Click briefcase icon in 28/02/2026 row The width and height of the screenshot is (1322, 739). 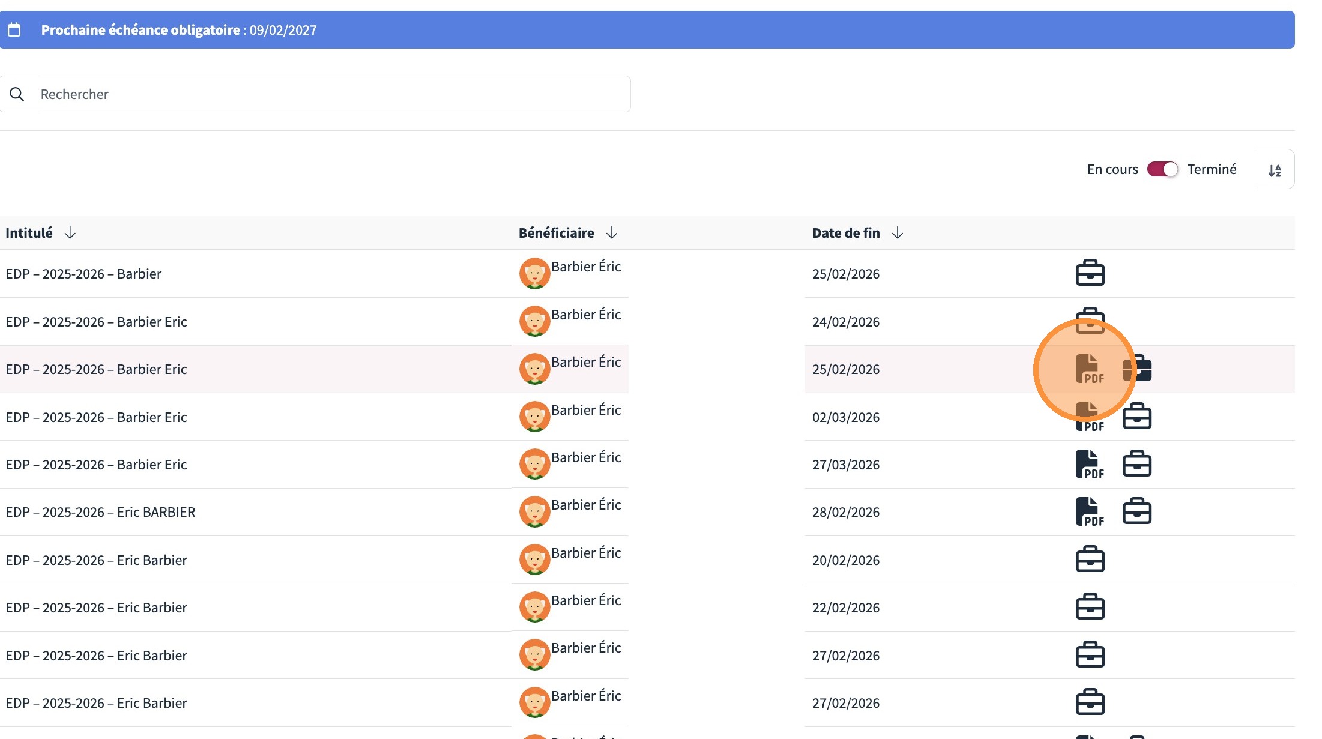coord(1136,511)
